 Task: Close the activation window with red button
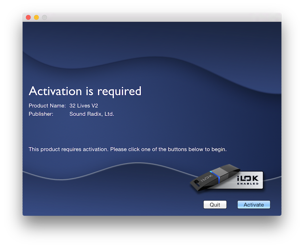(x=28, y=17)
